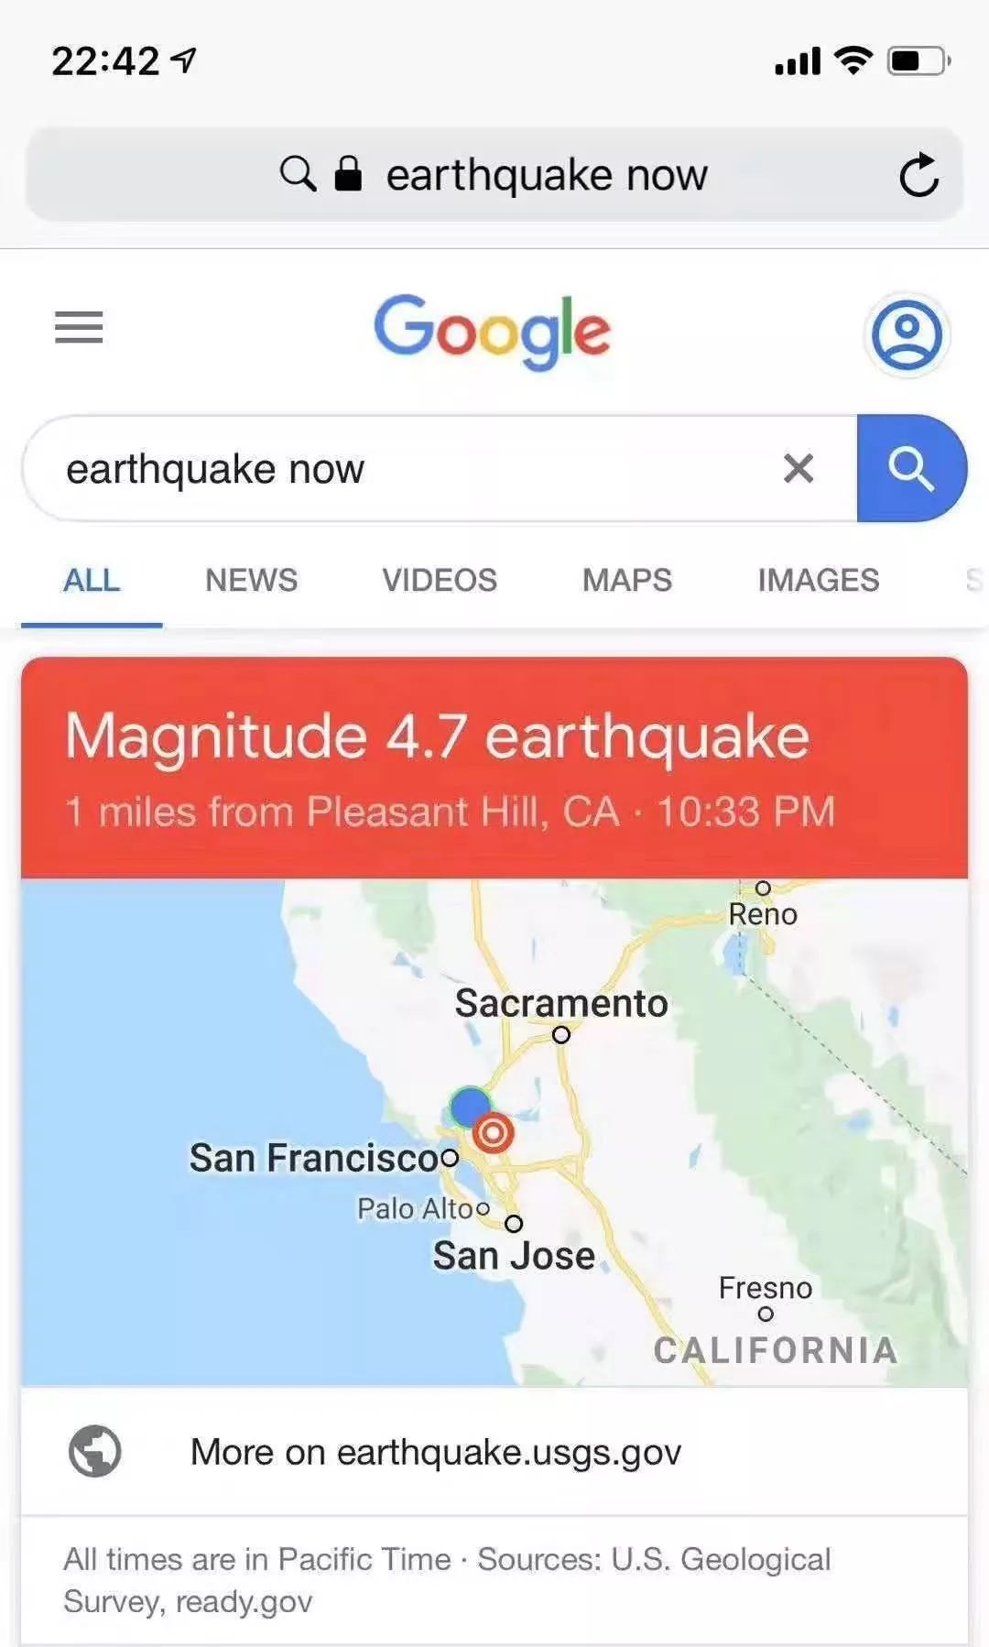Open More on earthquake.usgs.gov link
Image resolution: width=989 pixels, height=1647 pixels.
click(435, 1452)
